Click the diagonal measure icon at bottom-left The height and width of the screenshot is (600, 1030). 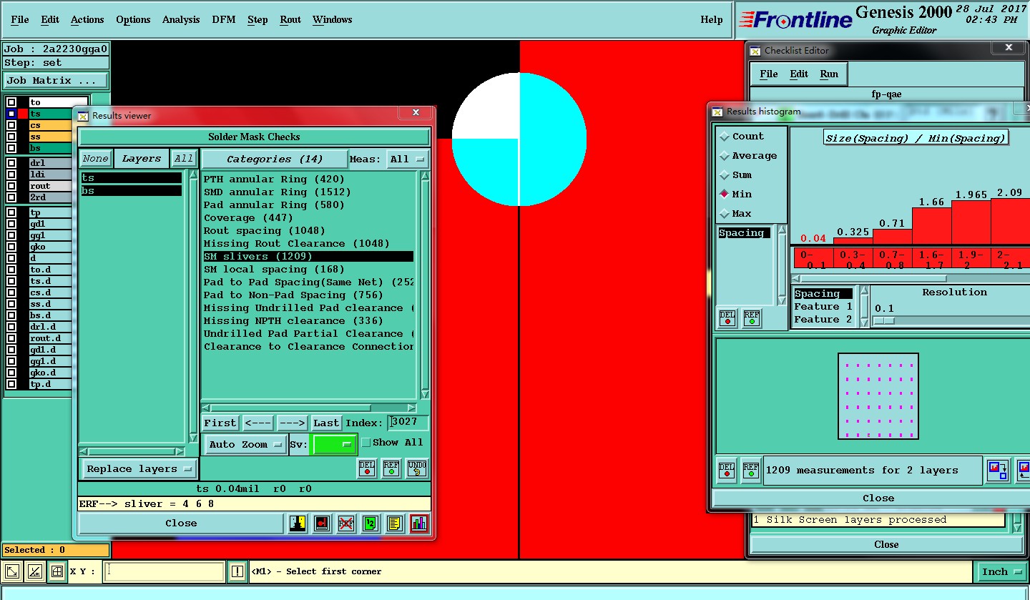[x=34, y=571]
